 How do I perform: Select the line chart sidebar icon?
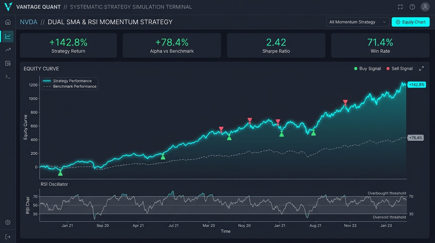click(x=8, y=36)
